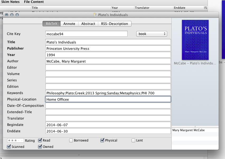225x159 pixels.
Task: Toggle the Read checkbox
Action: click(x=40, y=140)
